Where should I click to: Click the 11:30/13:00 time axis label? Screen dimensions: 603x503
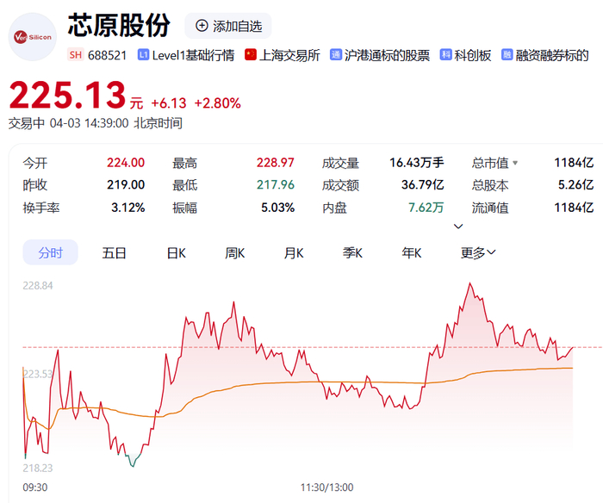point(326,487)
